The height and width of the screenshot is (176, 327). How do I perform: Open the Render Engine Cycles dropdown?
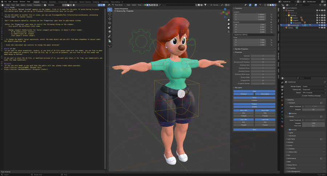point(314,87)
